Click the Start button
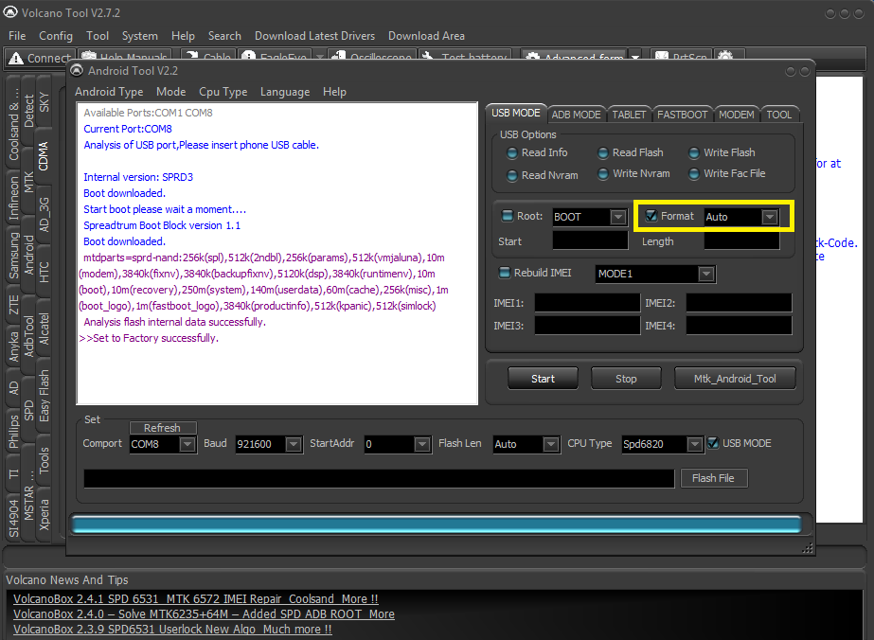This screenshot has height=640, width=874. point(543,379)
